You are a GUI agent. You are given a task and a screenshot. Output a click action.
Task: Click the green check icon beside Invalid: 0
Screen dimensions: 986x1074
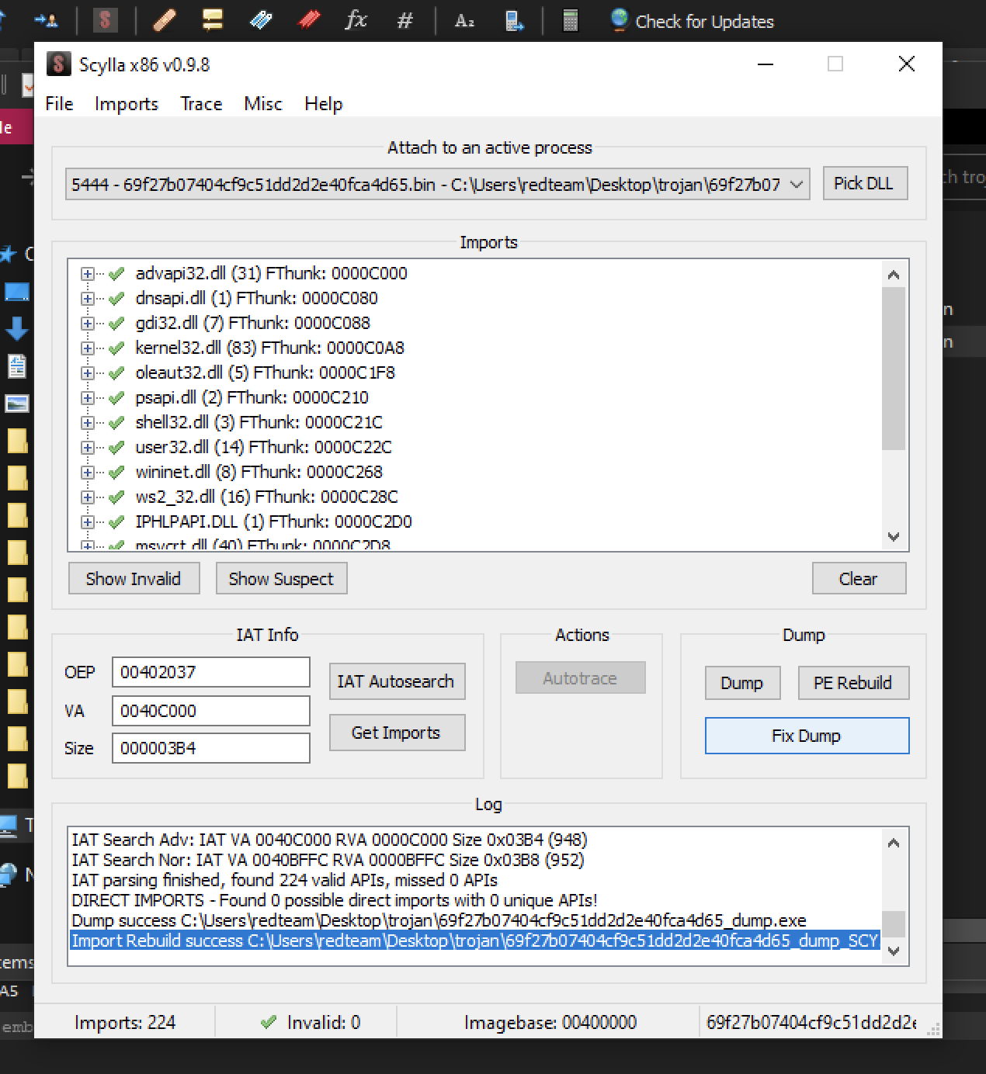pos(269,1022)
